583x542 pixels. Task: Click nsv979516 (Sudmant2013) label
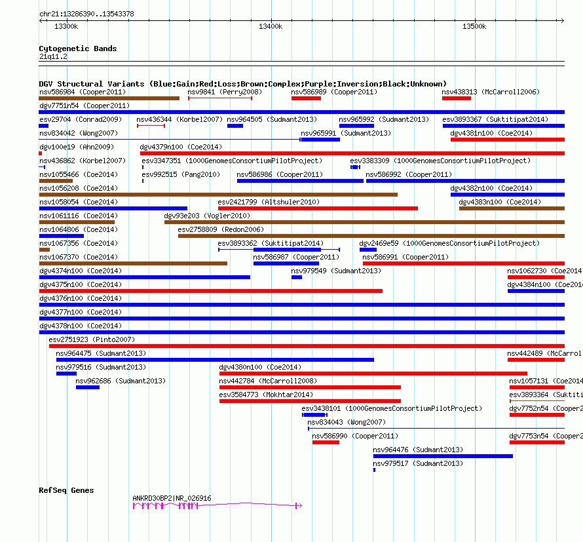[101, 367]
